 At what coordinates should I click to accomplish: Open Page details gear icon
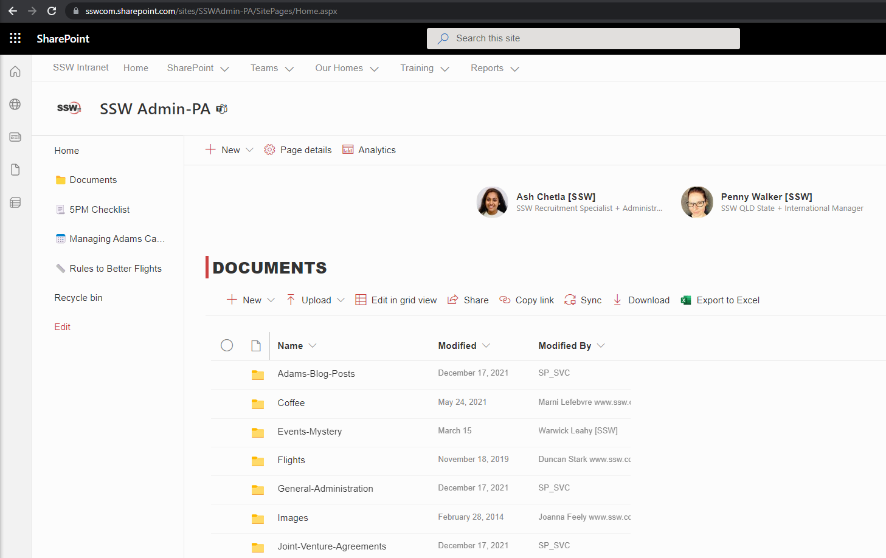269,150
